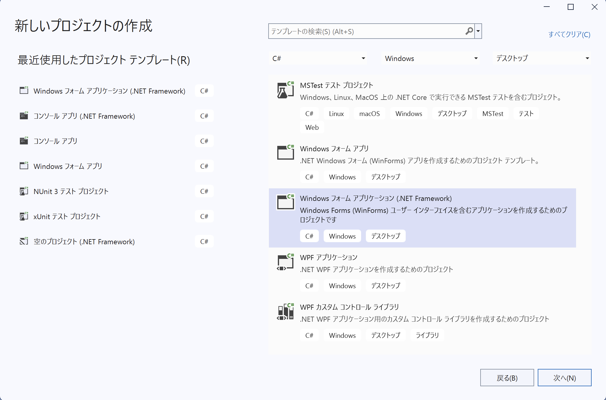Click the recent Windows フォーム アプリ icon
This screenshot has width=606, height=400.
coord(24,165)
